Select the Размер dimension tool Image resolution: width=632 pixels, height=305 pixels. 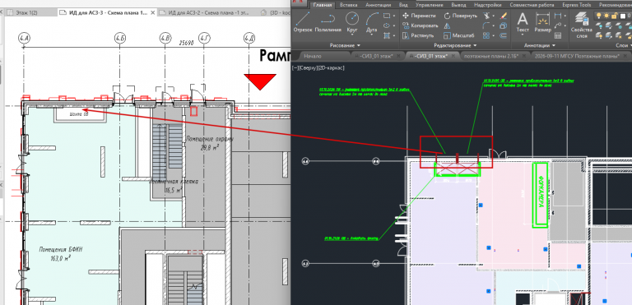(542, 22)
